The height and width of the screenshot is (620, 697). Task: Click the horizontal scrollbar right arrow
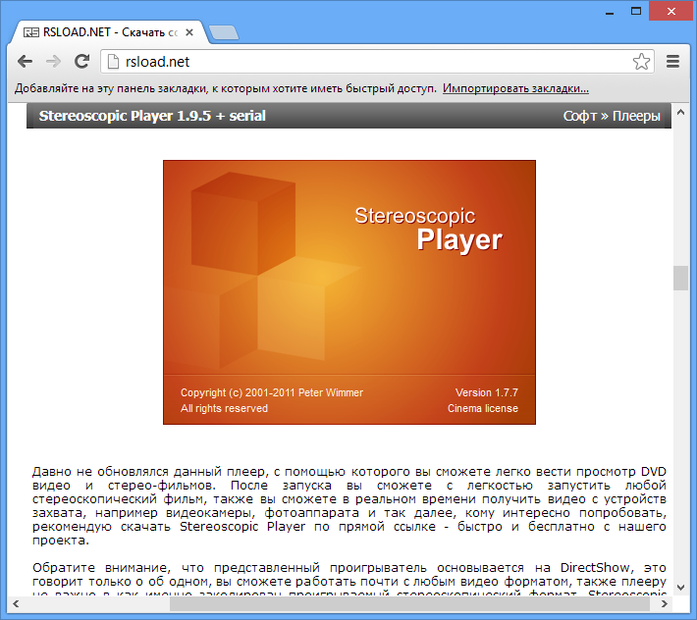[x=664, y=603]
